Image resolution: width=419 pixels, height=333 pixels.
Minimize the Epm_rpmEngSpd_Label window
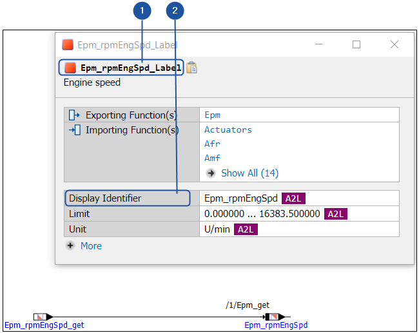319,44
